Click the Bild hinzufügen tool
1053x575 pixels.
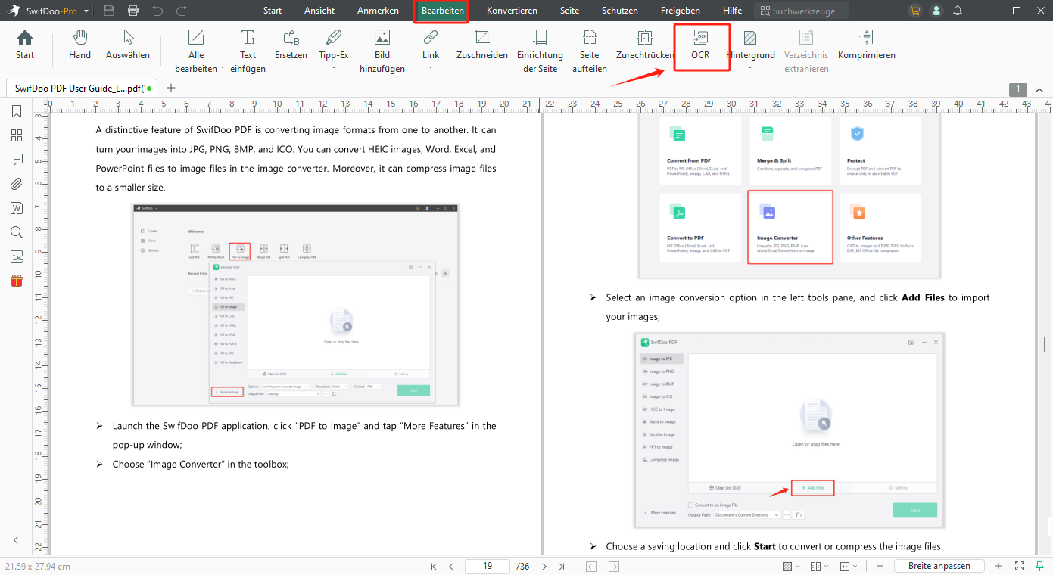point(382,51)
